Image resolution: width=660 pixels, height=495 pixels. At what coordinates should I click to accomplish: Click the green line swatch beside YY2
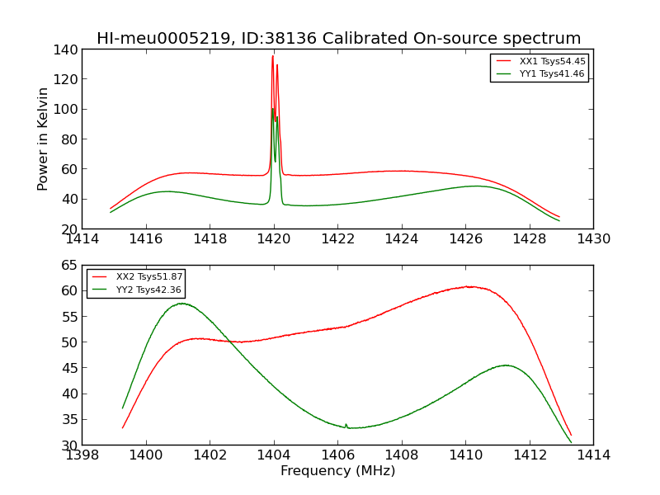click(x=101, y=289)
